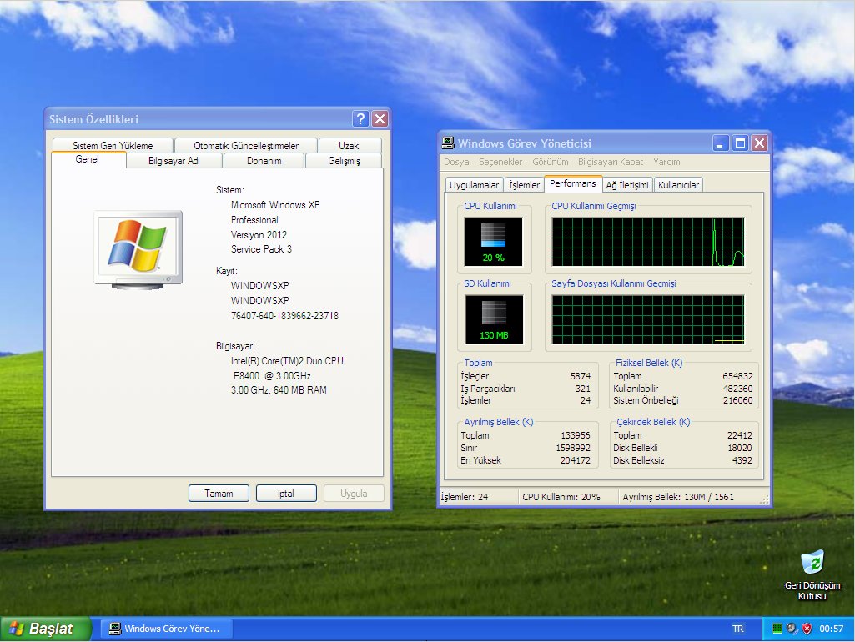Click the Kullanılabilir value 482360
The height and width of the screenshot is (642, 855).
click(x=737, y=389)
